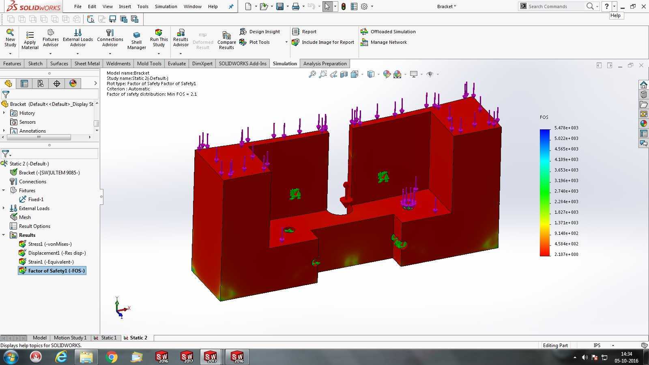The height and width of the screenshot is (365, 649).
Task: Click Compare Results
Action: pos(226,40)
